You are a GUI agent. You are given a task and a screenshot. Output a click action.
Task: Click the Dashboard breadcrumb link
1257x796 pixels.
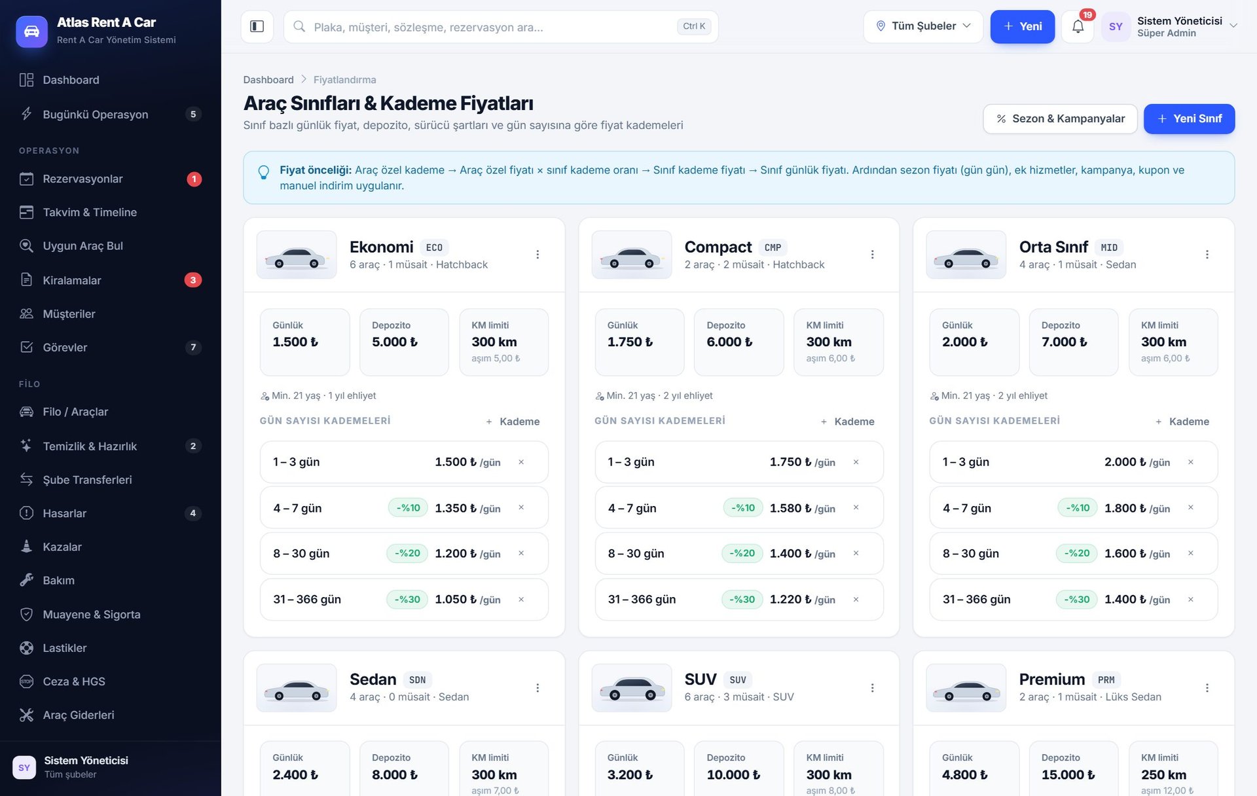268,80
